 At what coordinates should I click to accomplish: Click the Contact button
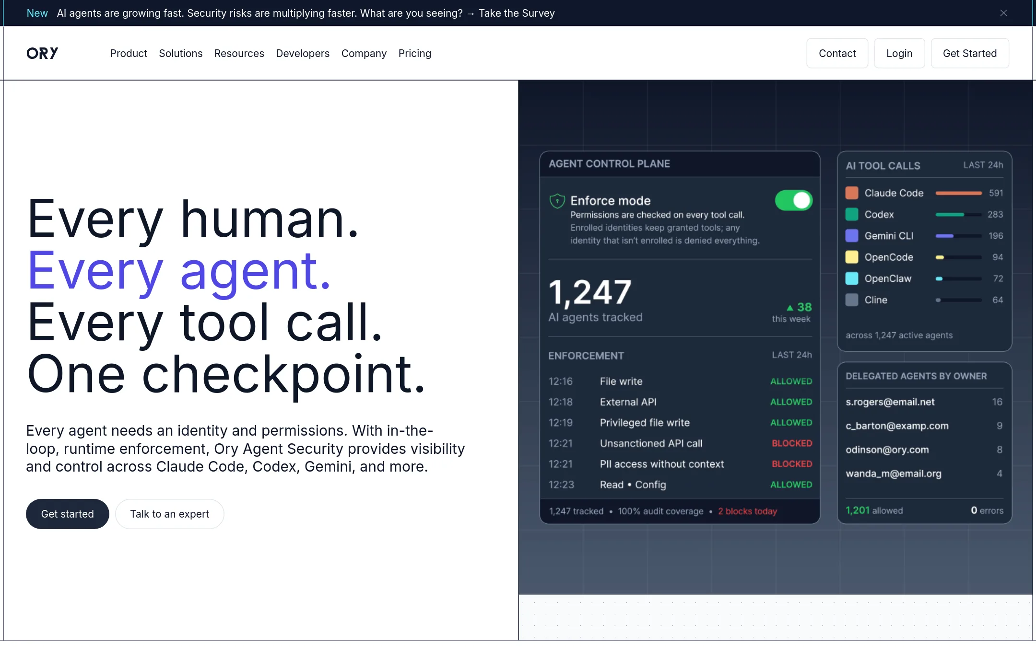click(837, 53)
